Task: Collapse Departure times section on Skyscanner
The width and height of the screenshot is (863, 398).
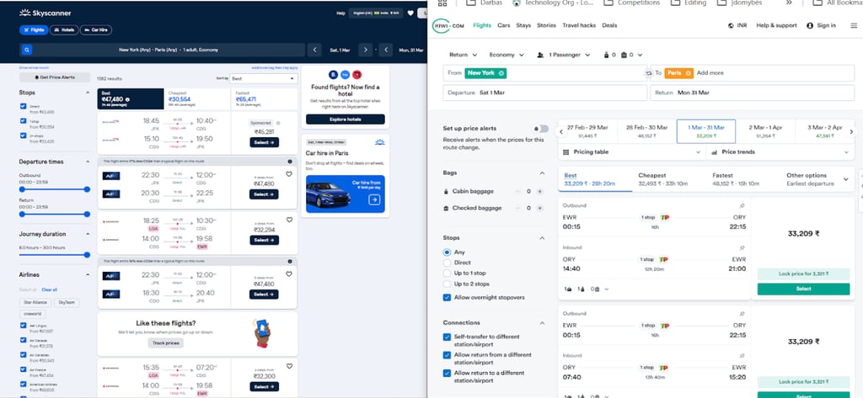Action: (x=87, y=162)
